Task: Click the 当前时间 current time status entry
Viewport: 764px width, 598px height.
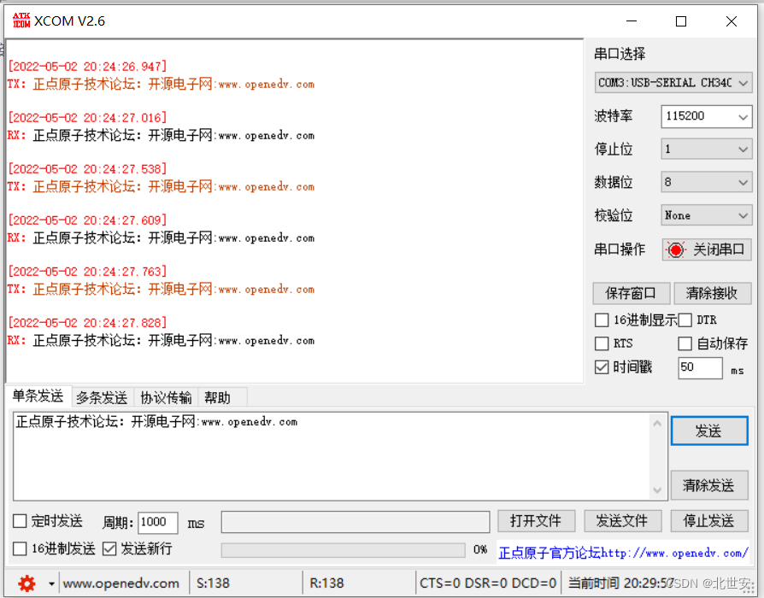Action: [621, 583]
